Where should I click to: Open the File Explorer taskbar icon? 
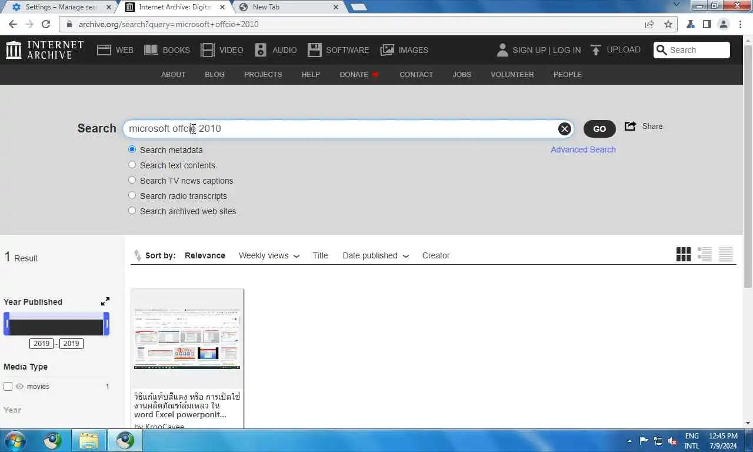[x=89, y=440]
